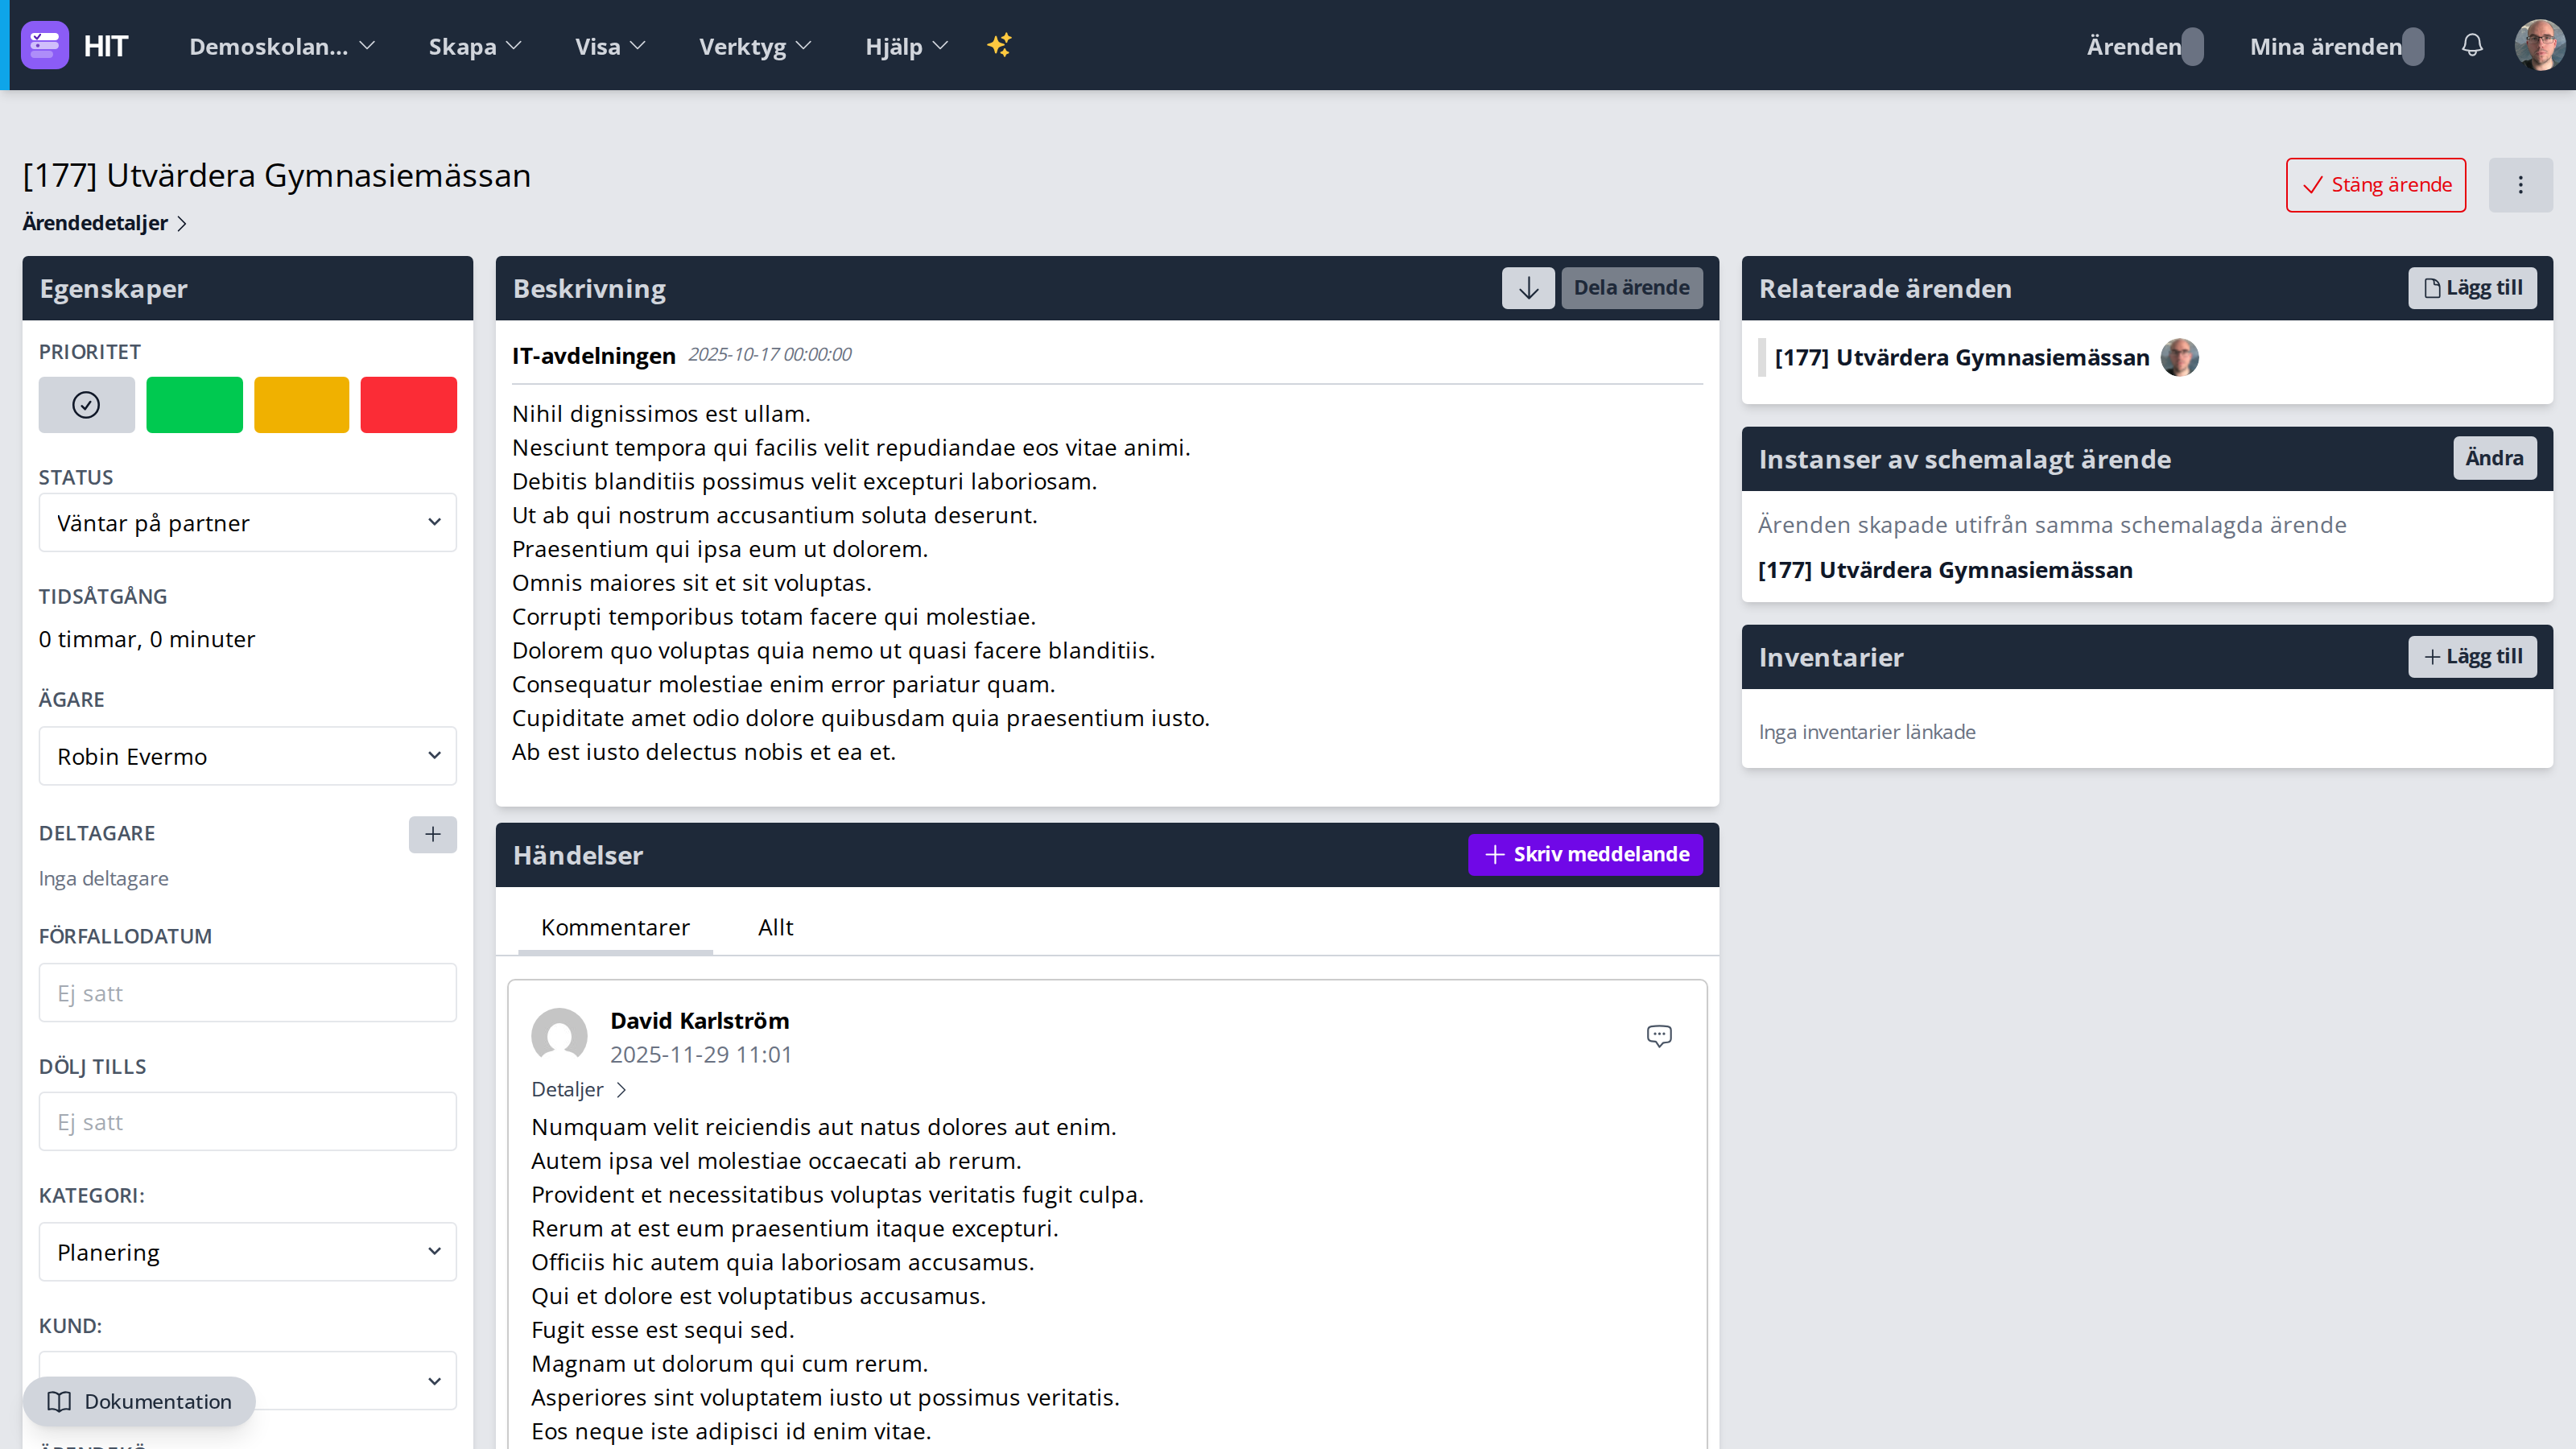Viewport: 2576px width, 1449px height.
Task: Open the Status dropdown
Action: (248, 522)
